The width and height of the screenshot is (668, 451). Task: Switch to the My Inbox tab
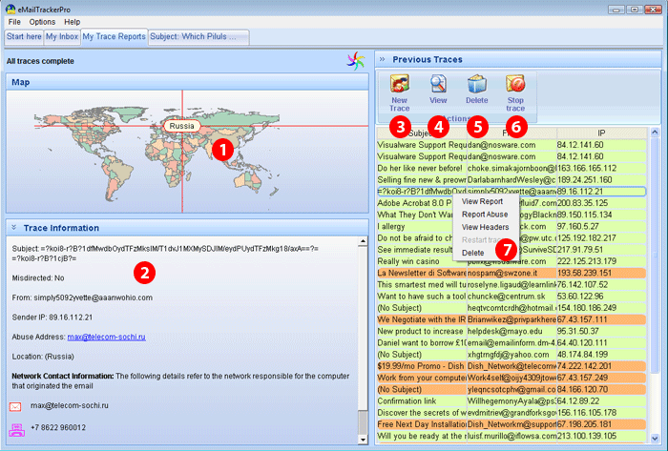pyautogui.click(x=62, y=36)
